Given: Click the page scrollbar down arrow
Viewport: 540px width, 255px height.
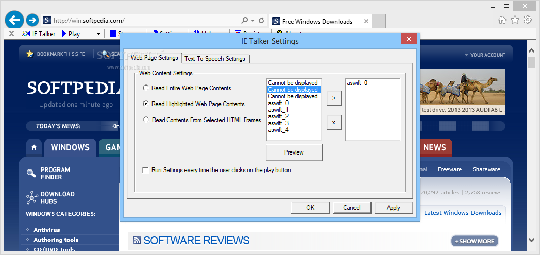Looking at the screenshot, I should 532,239.
